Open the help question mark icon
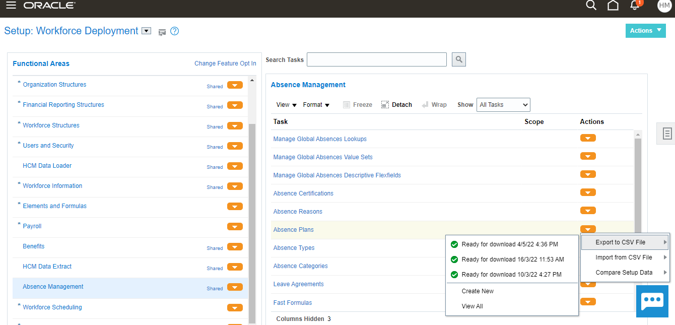Screen dimensions: 675x325 pos(174,31)
